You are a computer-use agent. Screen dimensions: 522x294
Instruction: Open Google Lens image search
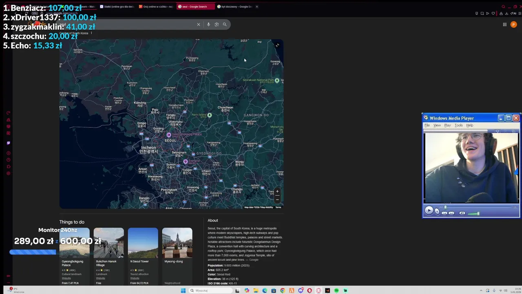pos(217,24)
